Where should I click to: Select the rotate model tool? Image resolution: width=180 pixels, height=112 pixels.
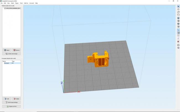tap(178, 15)
